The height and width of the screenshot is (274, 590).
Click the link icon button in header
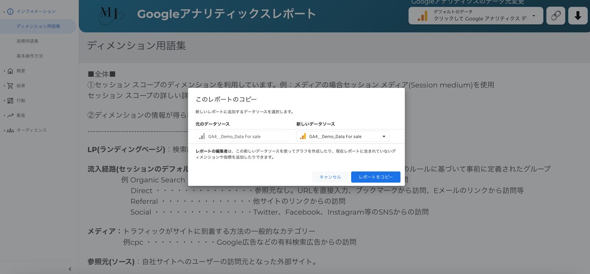(x=556, y=15)
